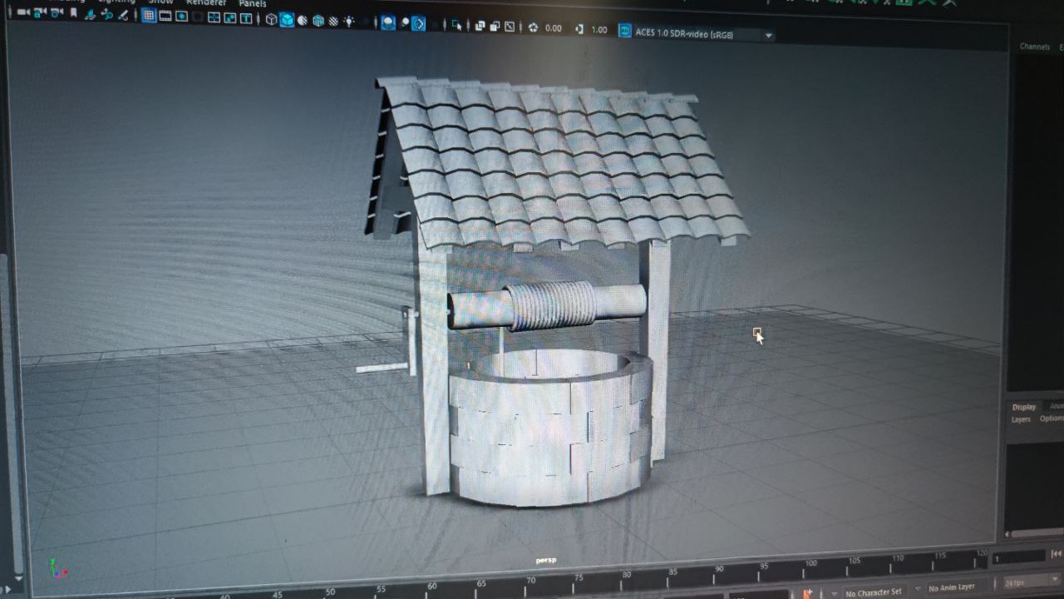Click the set key character icon
Viewport: 1064px width, 599px height.
click(806, 593)
